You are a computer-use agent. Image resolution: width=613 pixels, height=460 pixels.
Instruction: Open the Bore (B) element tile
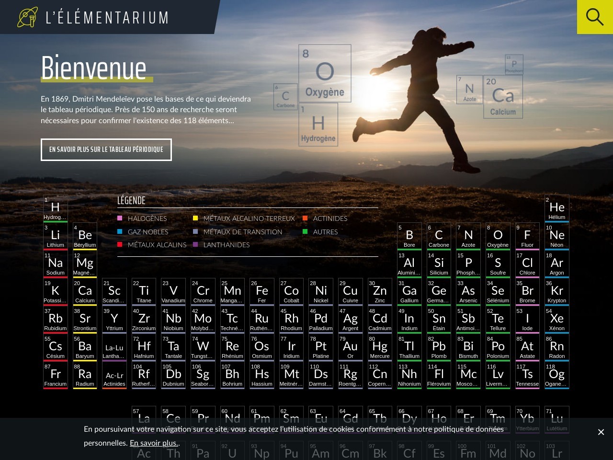[409, 236]
